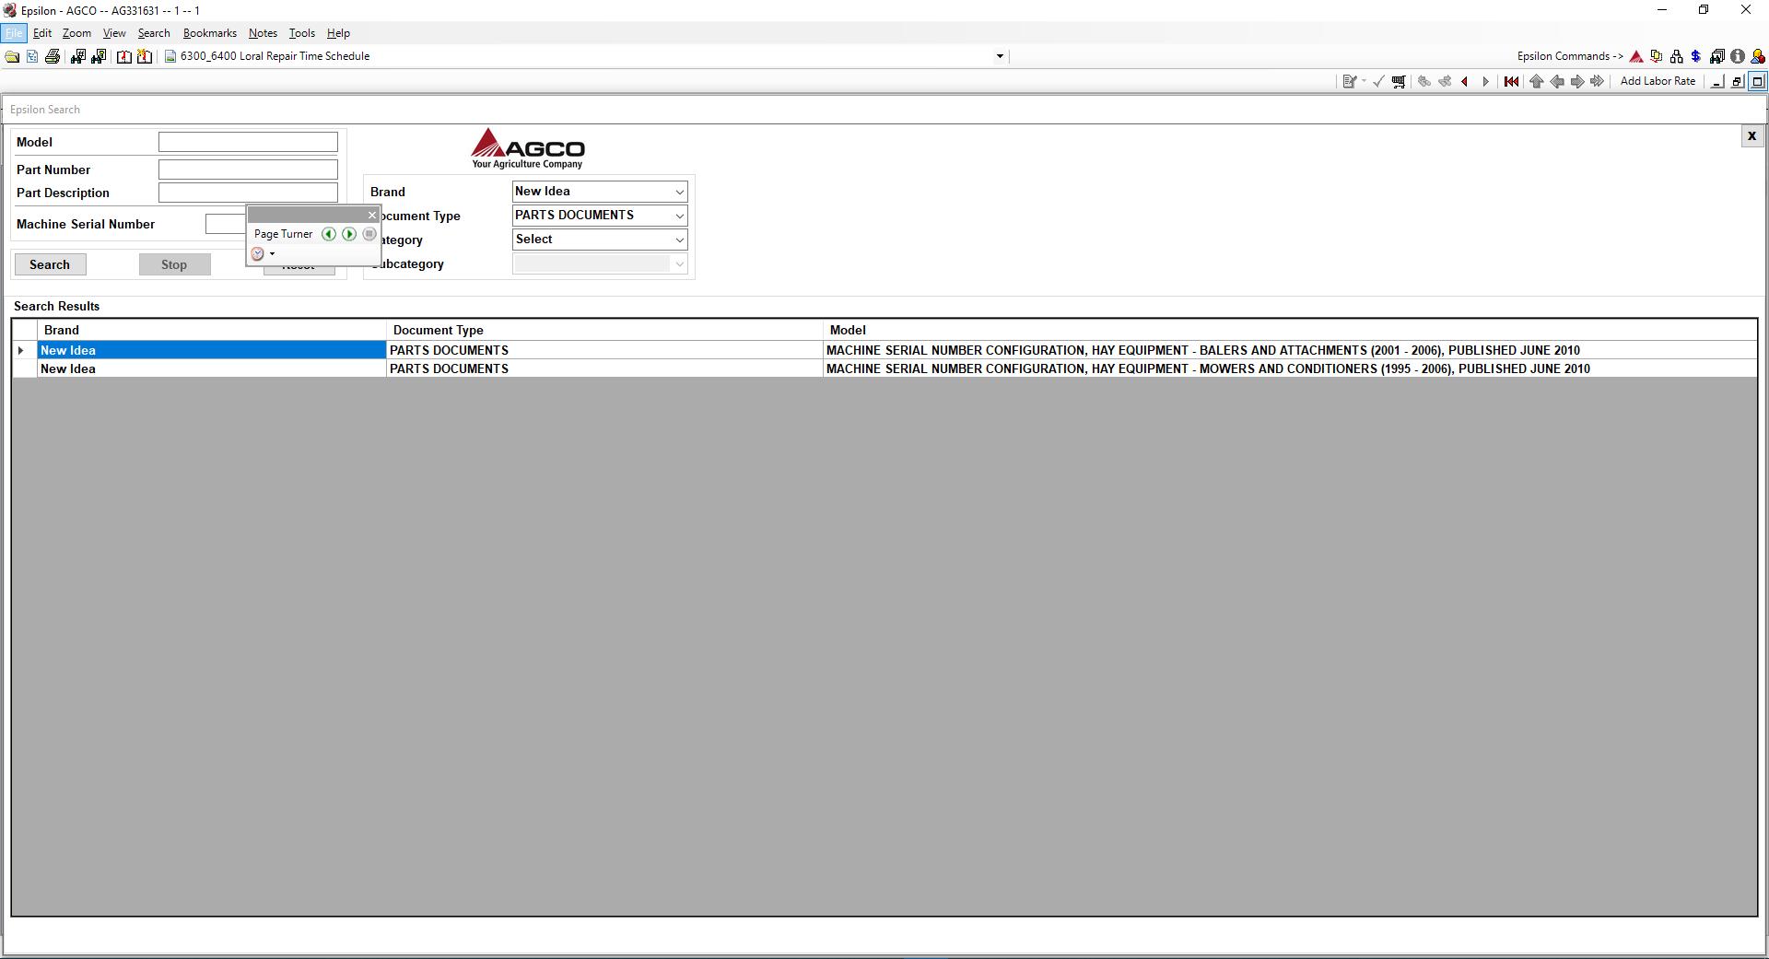Click the gray right triangle next icon
The width and height of the screenshot is (1769, 959).
(x=1485, y=82)
